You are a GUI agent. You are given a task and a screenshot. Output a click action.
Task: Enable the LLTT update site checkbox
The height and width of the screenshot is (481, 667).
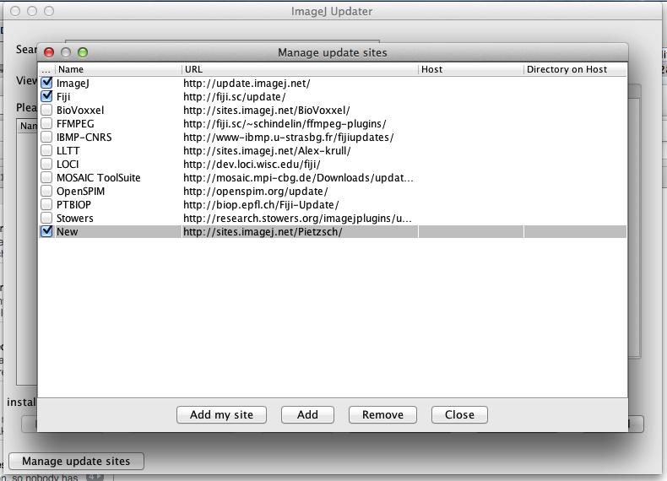click(x=46, y=150)
